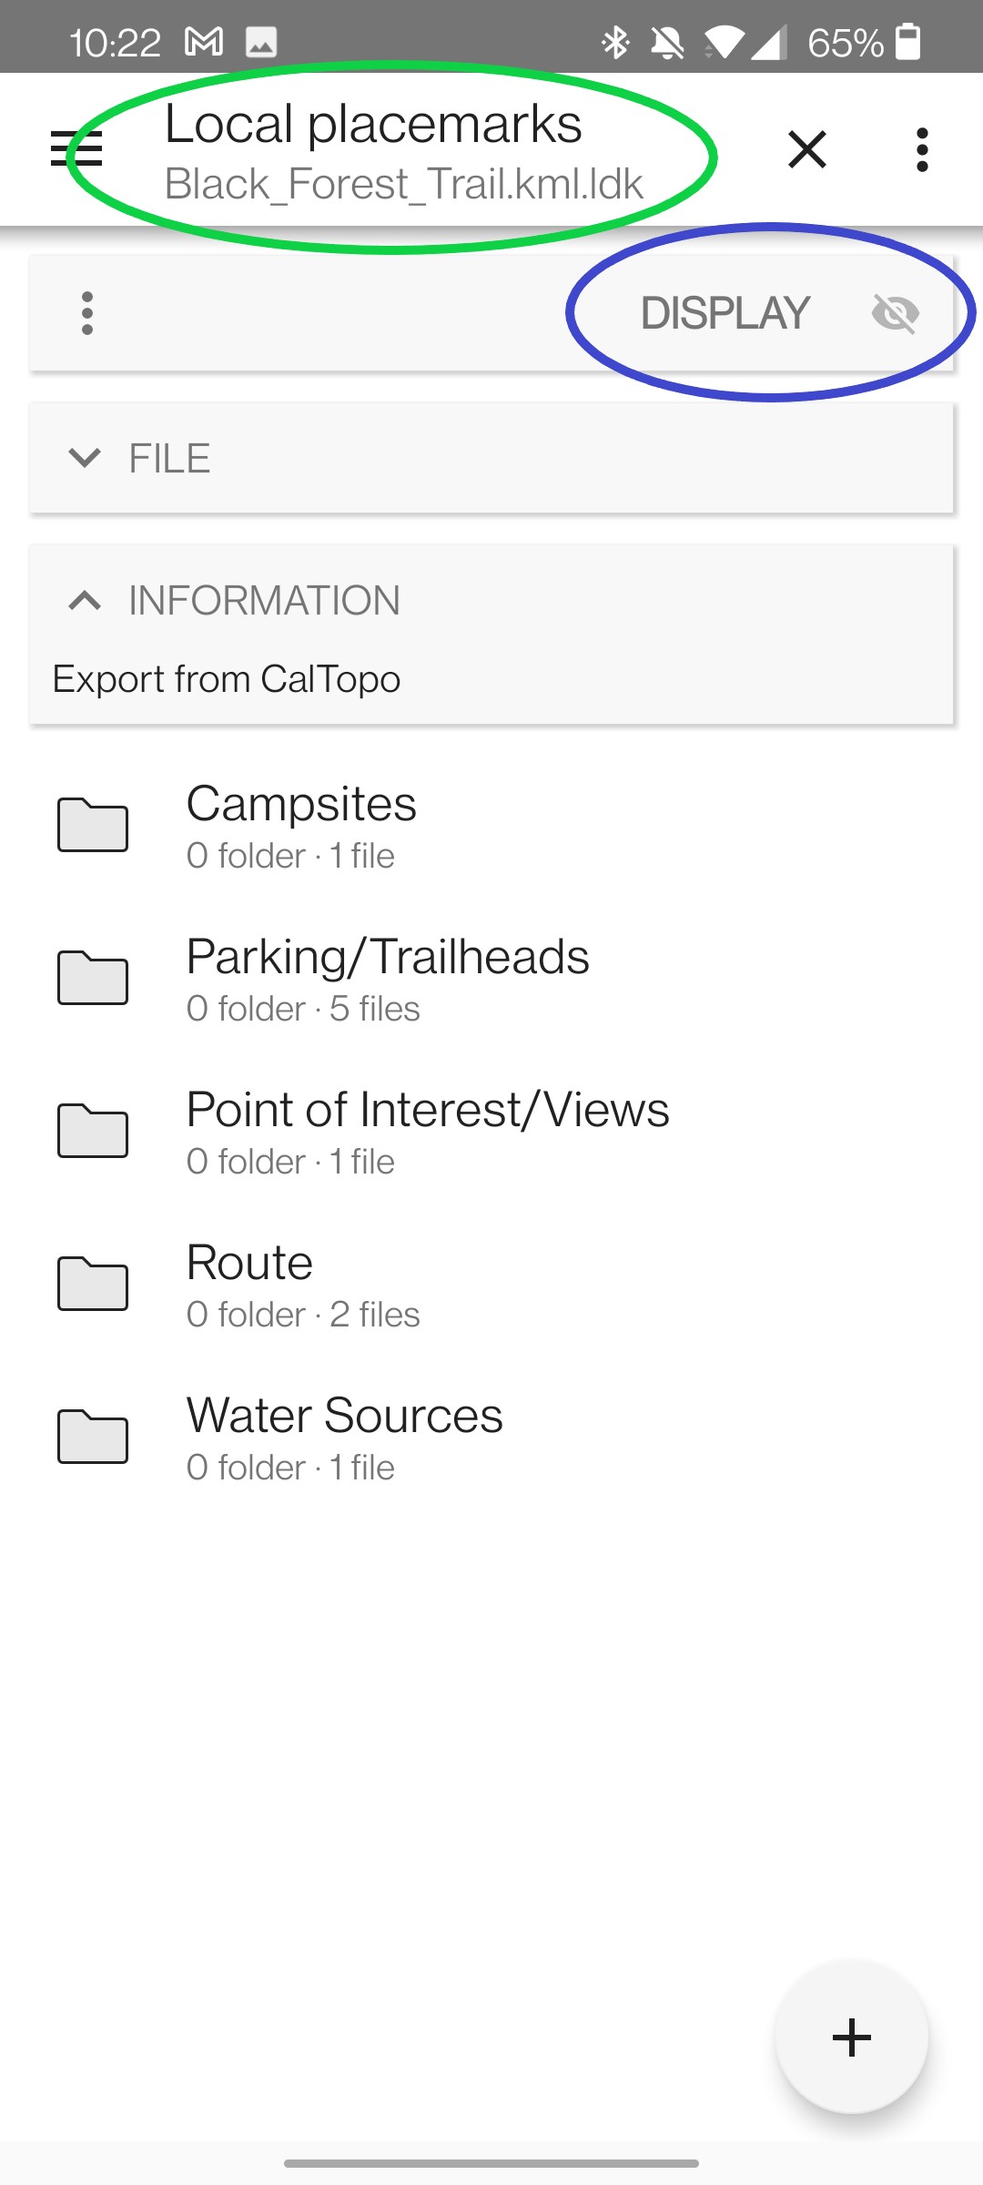Tap the image notification icon in status bar

[261, 42]
